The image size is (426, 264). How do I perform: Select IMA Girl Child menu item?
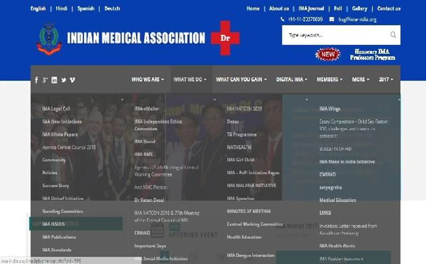coord(240,160)
